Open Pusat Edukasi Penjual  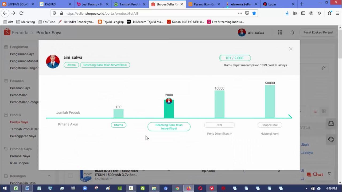pyautogui.click(x=318, y=32)
